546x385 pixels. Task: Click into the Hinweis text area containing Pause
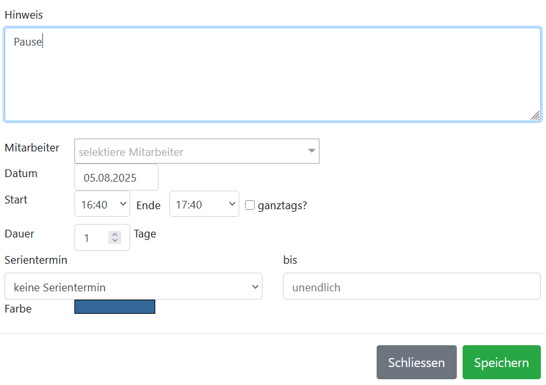click(x=272, y=74)
